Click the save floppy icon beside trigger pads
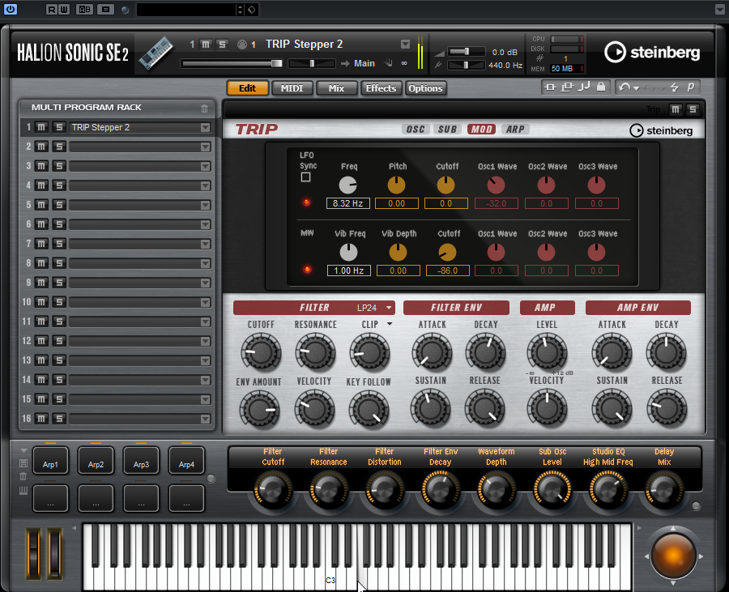The width and height of the screenshot is (729, 592). tap(23, 463)
